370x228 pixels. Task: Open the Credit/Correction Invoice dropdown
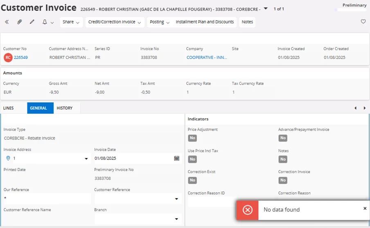[x=115, y=22]
